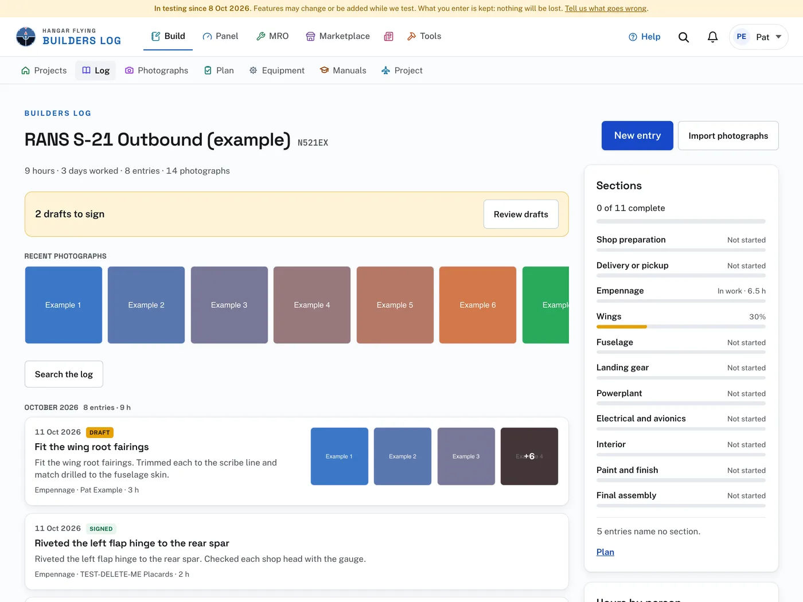Open the Marketplace tab
The image size is (803, 602).
point(338,36)
